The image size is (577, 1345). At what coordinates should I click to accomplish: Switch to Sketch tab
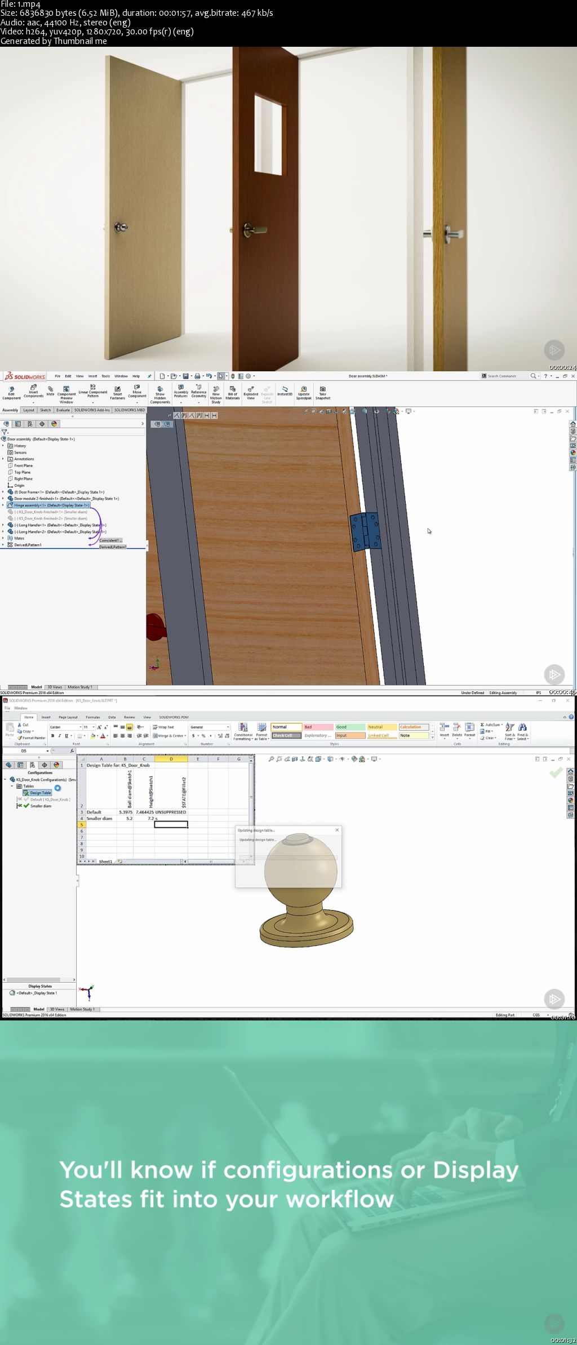(46, 410)
